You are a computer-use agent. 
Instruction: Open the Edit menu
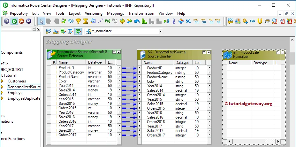click(35, 13)
